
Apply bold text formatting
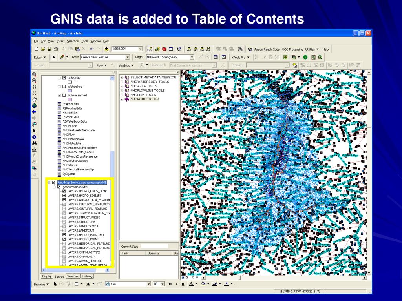point(170,284)
